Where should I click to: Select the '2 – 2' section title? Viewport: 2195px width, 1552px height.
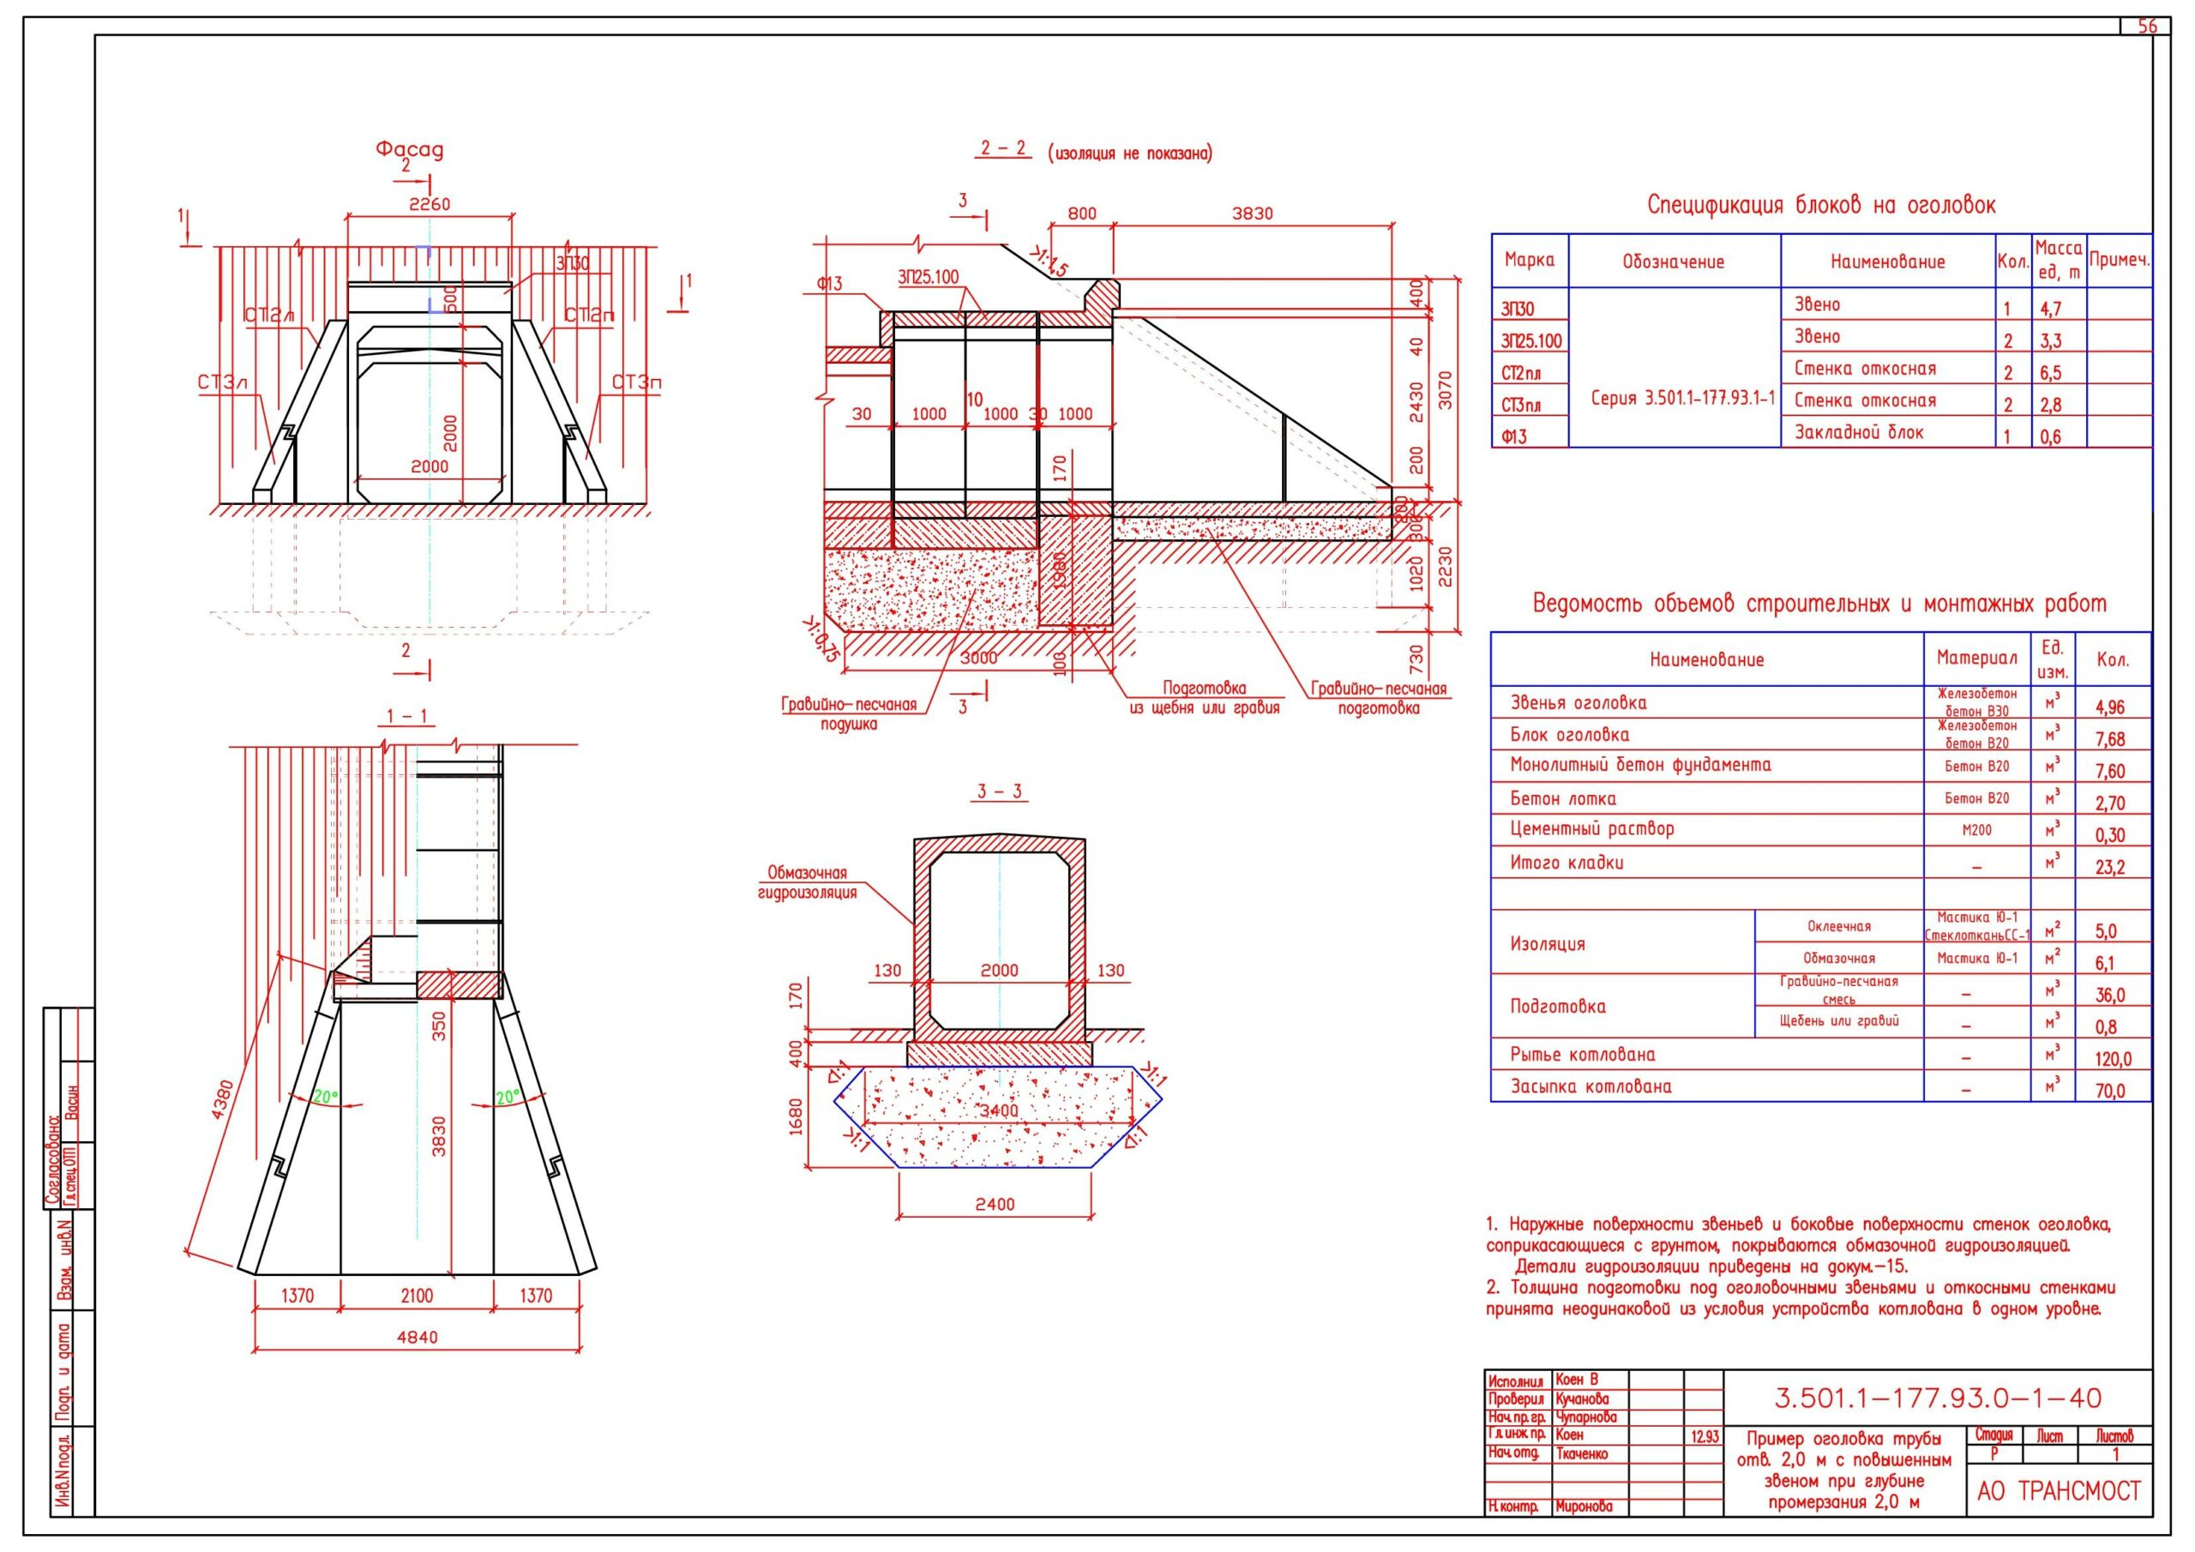1003,148
